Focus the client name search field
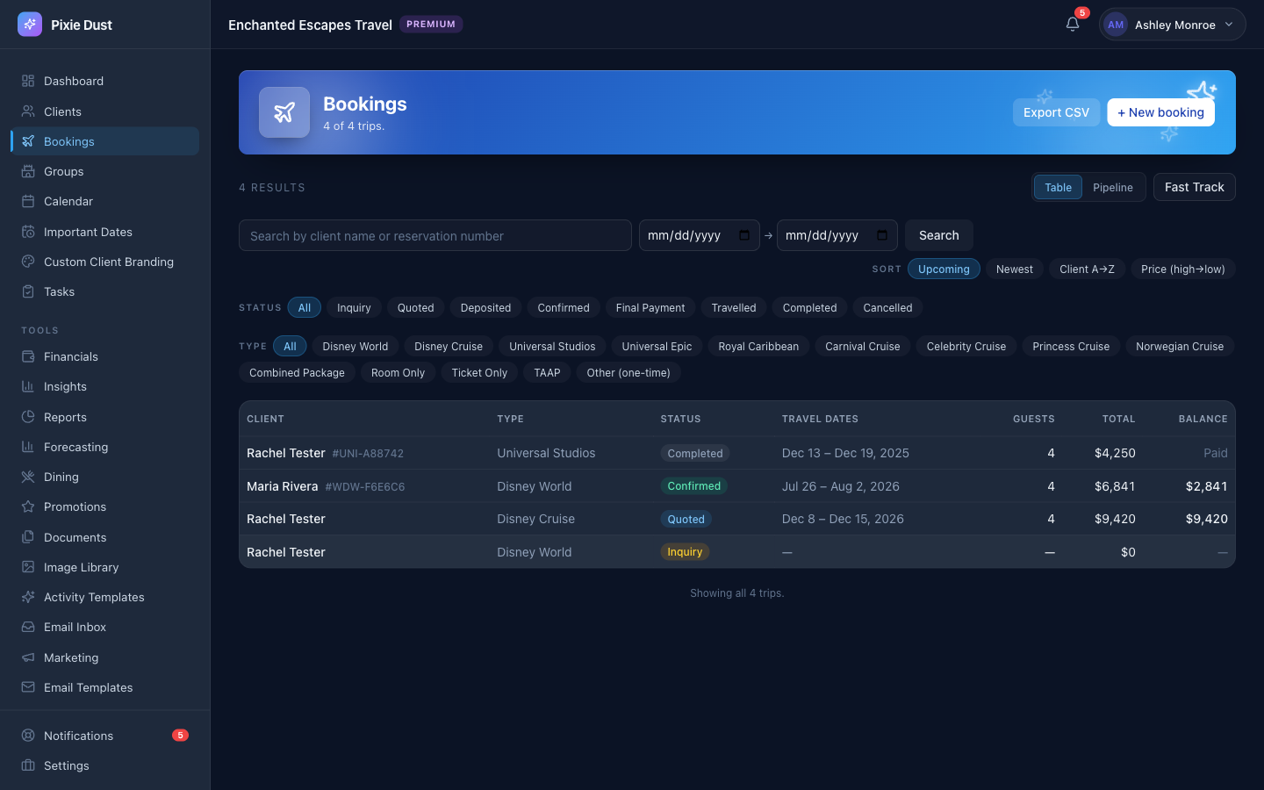The width and height of the screenshot is (1264, 790). [x=435, y=235]
